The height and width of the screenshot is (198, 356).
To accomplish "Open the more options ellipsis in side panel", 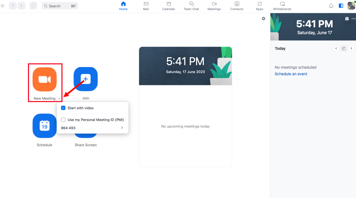I will [x=353, y=18].
